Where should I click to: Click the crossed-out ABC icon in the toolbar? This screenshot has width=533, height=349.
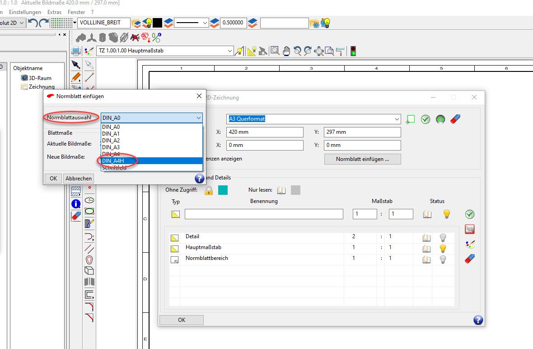[x=135, y=37]
